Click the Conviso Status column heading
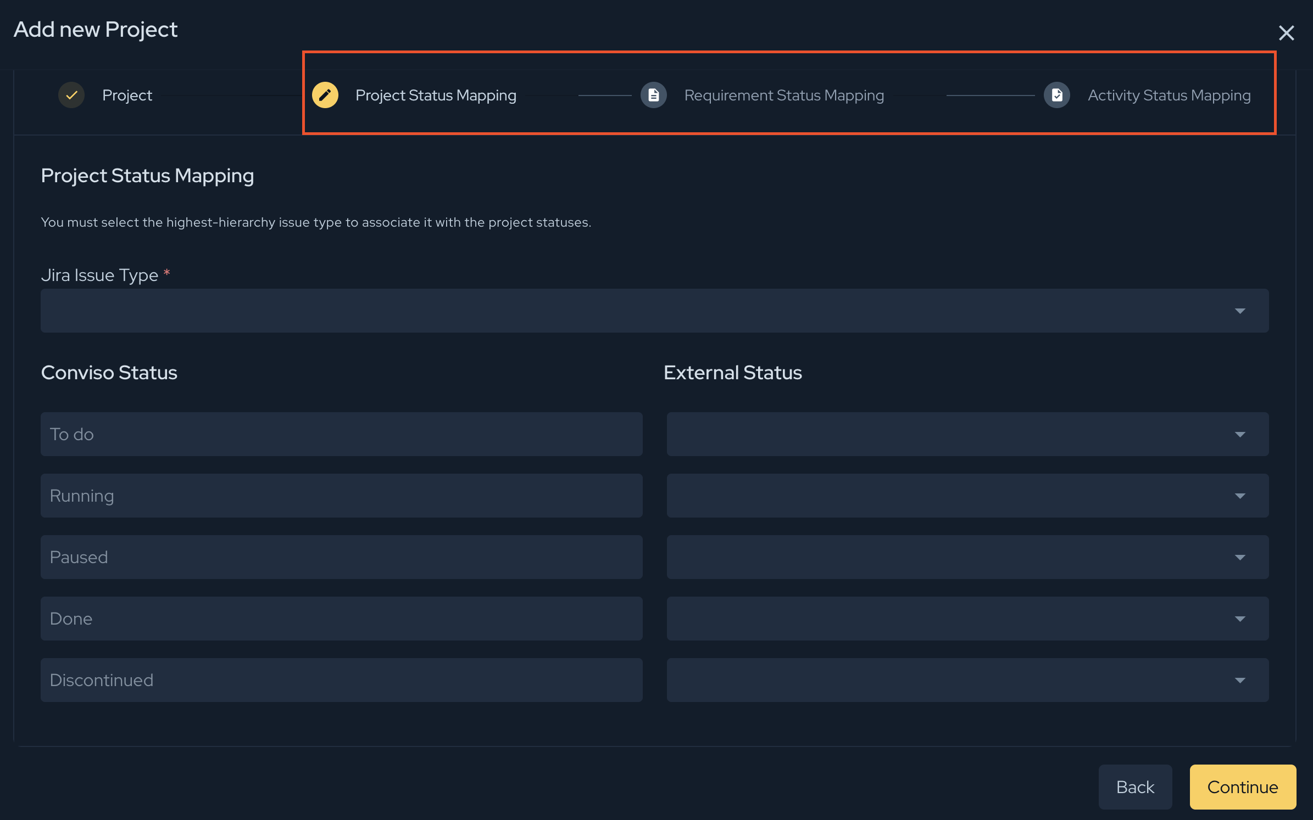The image size is (1313, 820). coord(109,373)
